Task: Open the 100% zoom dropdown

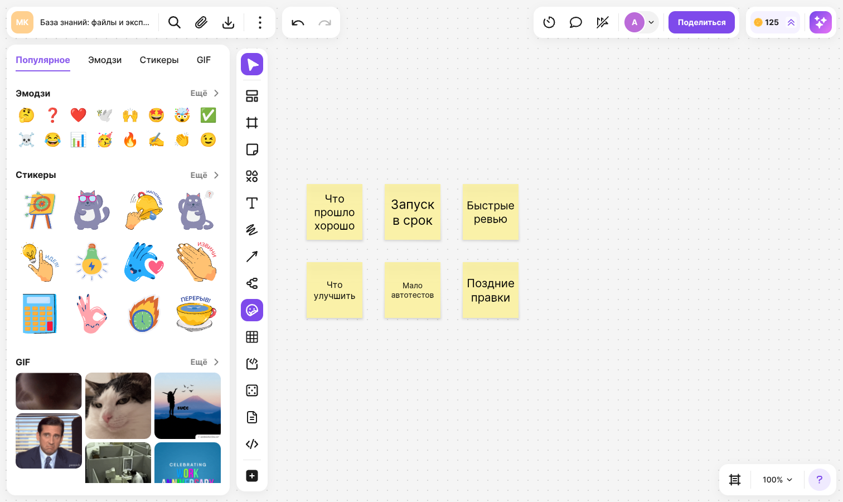Action: coord(777,480)
